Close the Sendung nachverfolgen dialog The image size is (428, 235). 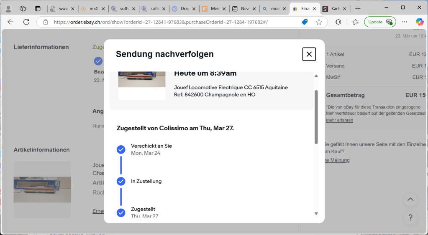[309, 54]
